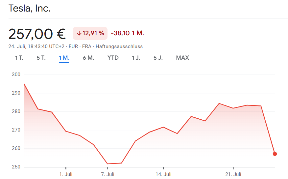Show the YTD chart
The height and width of the screenshot is (179, 288).
click(x=113, y=58)
